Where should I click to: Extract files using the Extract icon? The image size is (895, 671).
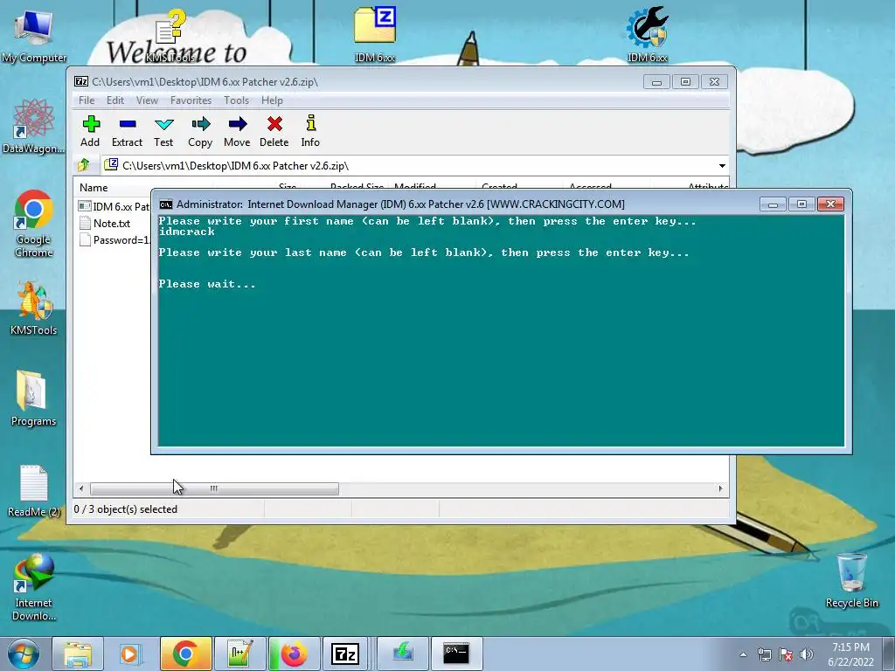point(127,131)
